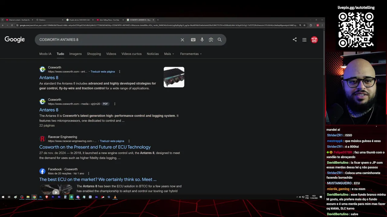The width and height of the screenshot is (387, 217).
Task: Open Media Encoder from the taskbar
Action: [59, 197]
